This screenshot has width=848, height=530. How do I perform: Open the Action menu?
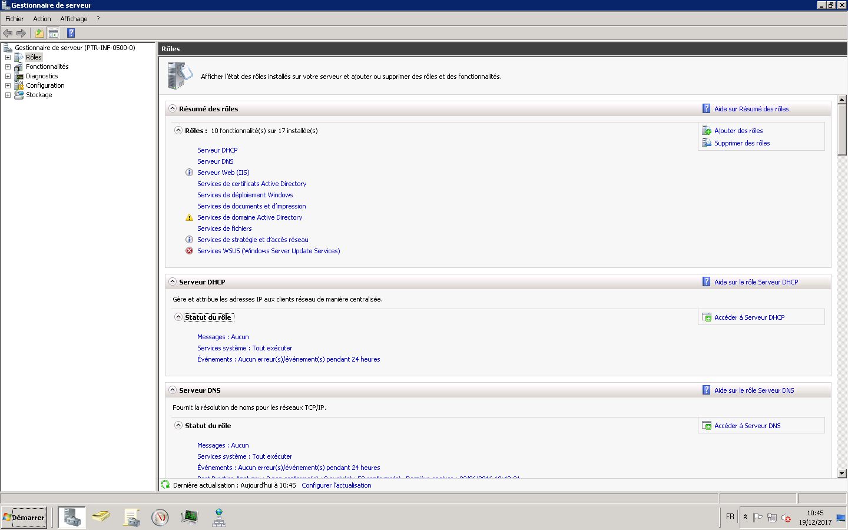click(x=42, y=19)
